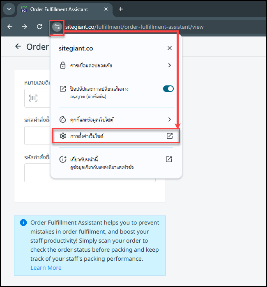The image size is (267, 287).
Task: Go back using the page header arrow
Action: pyautogui.click(x=18, y=46)
